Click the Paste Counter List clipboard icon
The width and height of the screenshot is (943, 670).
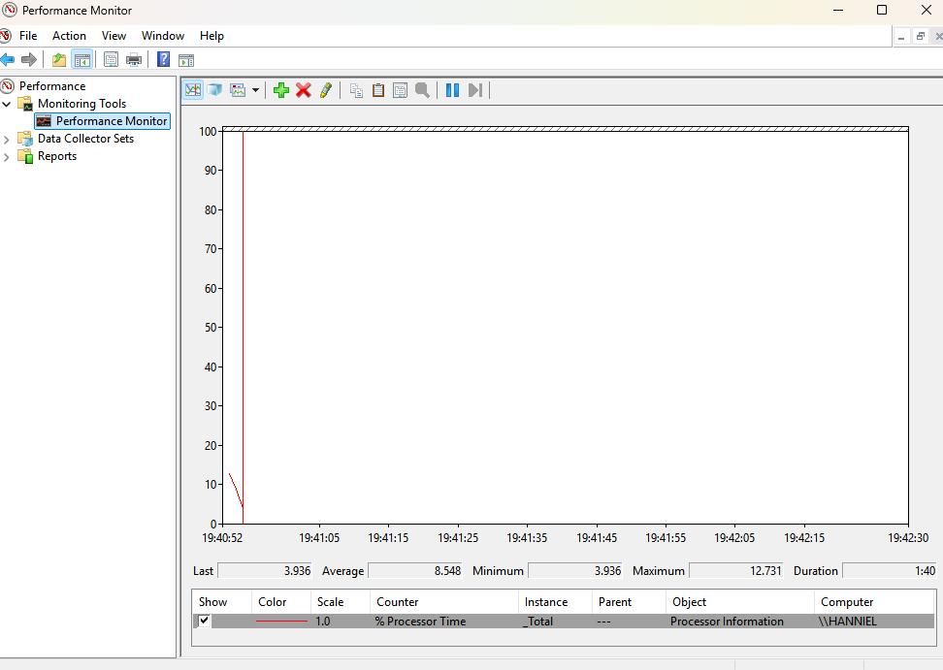(x=378, y=90)
